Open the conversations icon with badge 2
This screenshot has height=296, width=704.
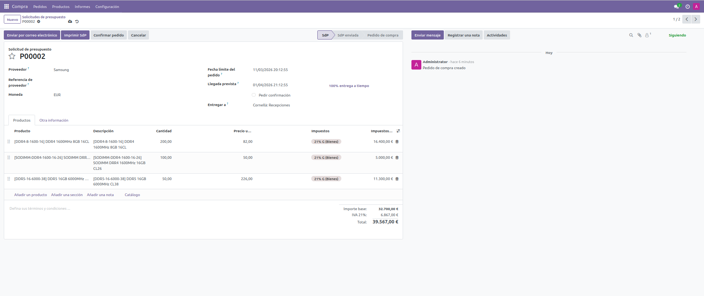tap(677, 6)
